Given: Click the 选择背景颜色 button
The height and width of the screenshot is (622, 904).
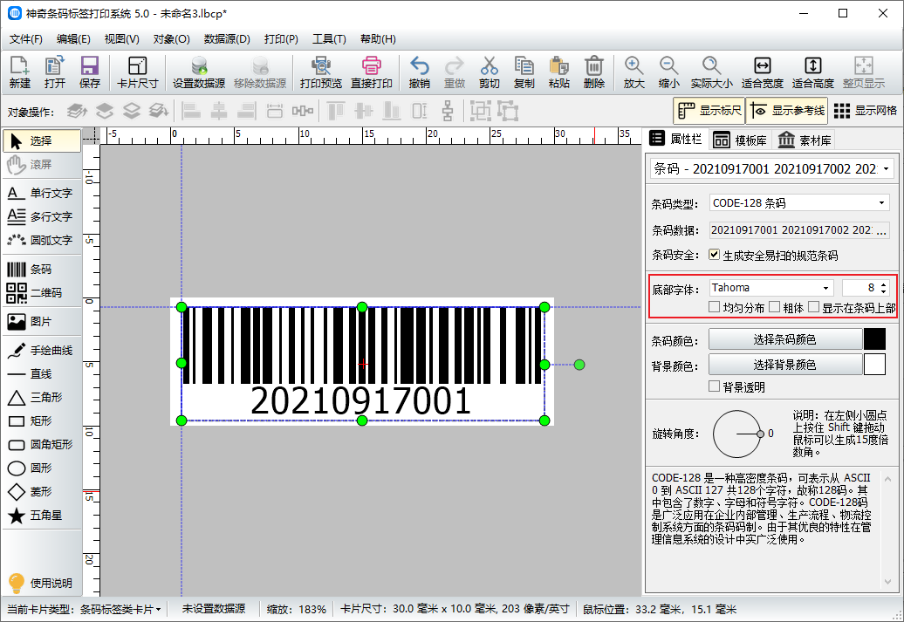Looking at the screenshot, I should (x=784, y=365).
